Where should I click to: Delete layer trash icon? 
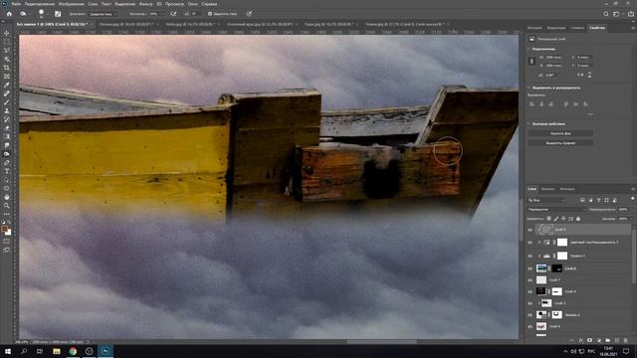coord(626,340)
